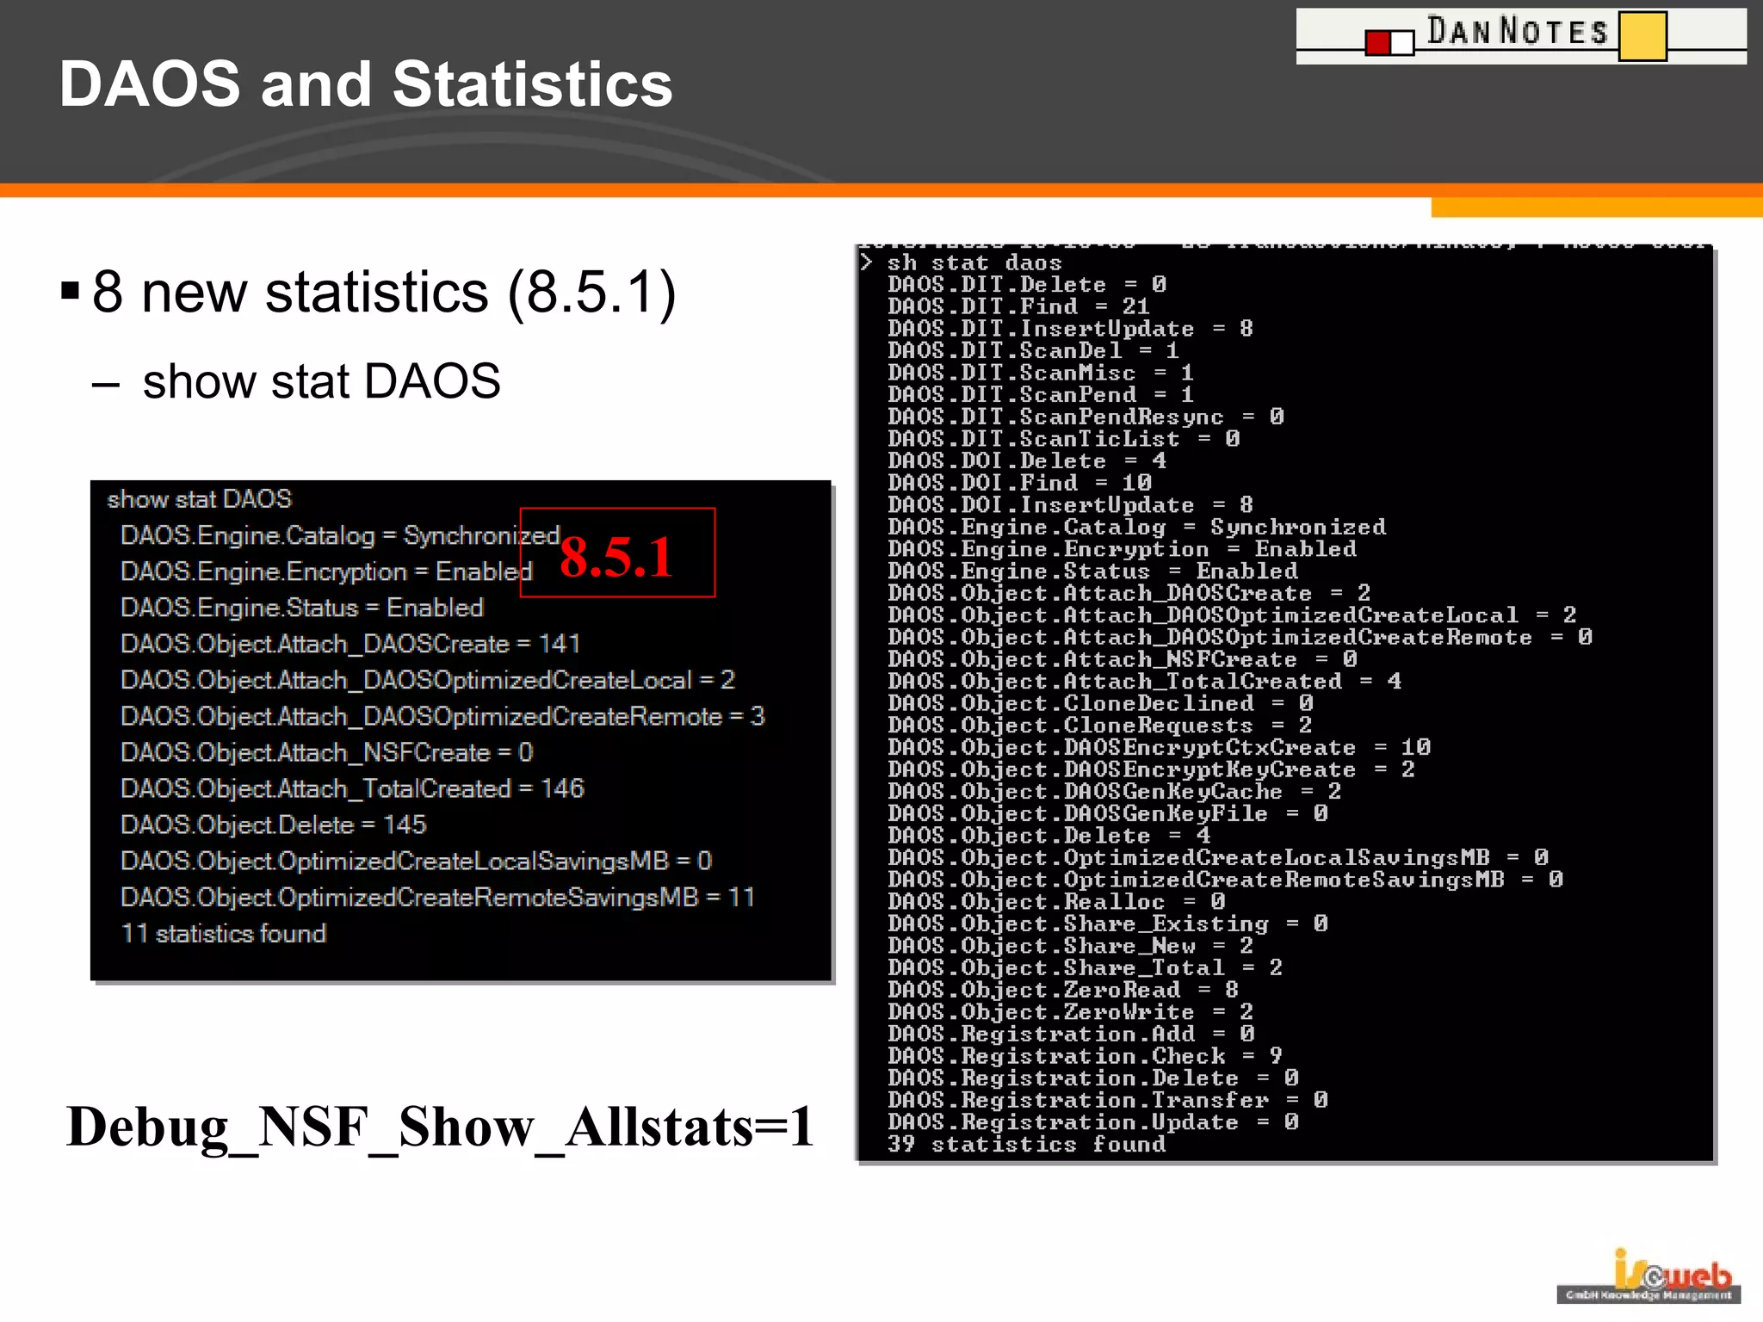The image size is (1763, 1322).
Task: Click 'DAOS.Object.Share_New = 2' line
Action: (x=1071, y=946)
